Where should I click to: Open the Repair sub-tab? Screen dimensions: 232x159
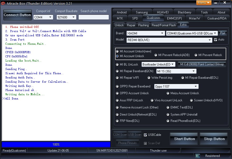[131, 25]
